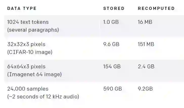This screenshot has height=108, width=184.
Task: Select the "~2 seconds of 12 kHz audio" subtext
Action: [x=43, y=97]
